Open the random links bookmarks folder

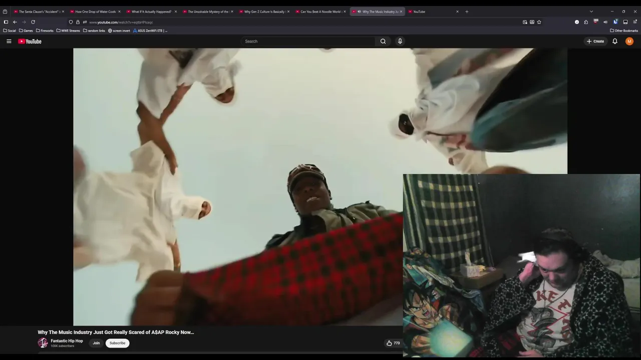point(94,30)
